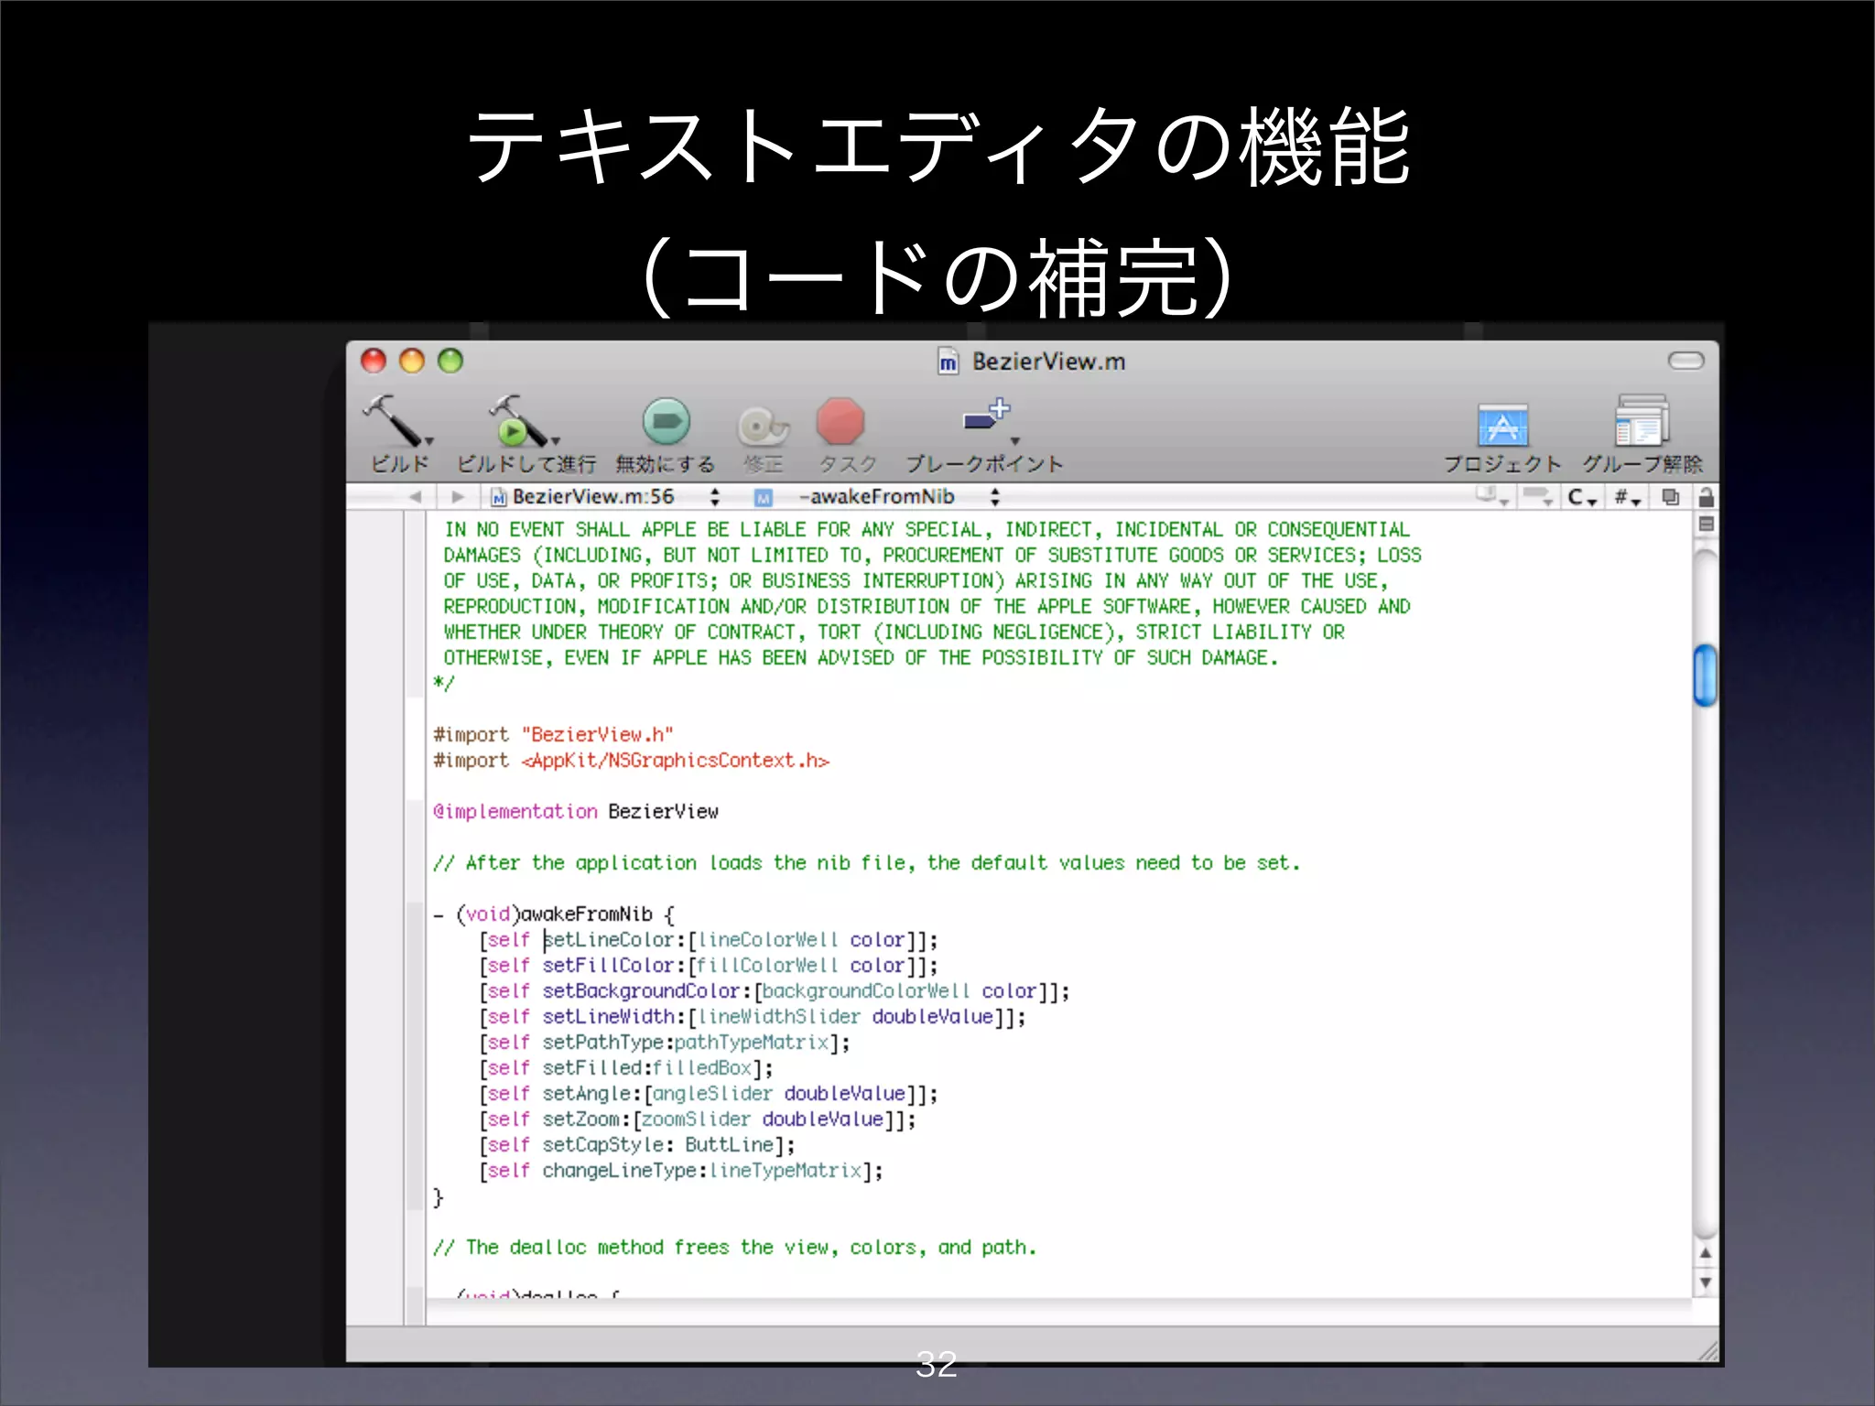
Task: Click the text "@implementation" in code
Action: click(x=515, y=812)
